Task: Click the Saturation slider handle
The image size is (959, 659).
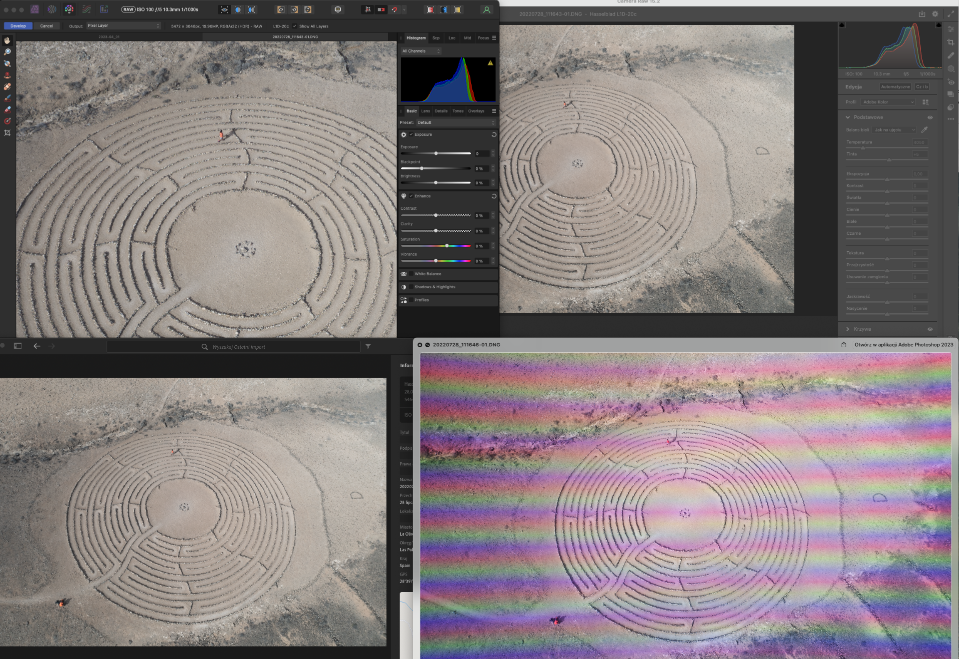Action: tap(447, 246)
